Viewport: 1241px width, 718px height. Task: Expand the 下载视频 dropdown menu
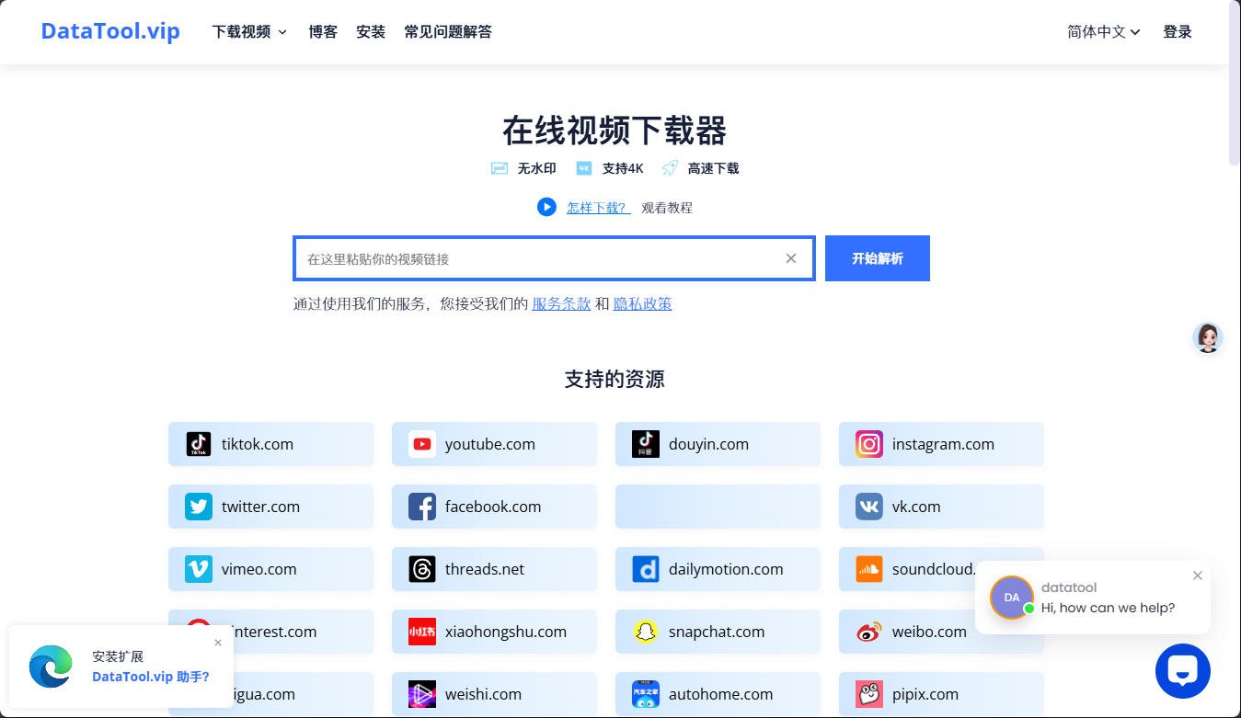coord(249,32)
